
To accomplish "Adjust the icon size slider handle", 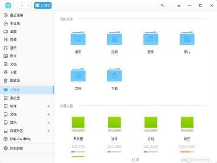I will tap(189, 160).
